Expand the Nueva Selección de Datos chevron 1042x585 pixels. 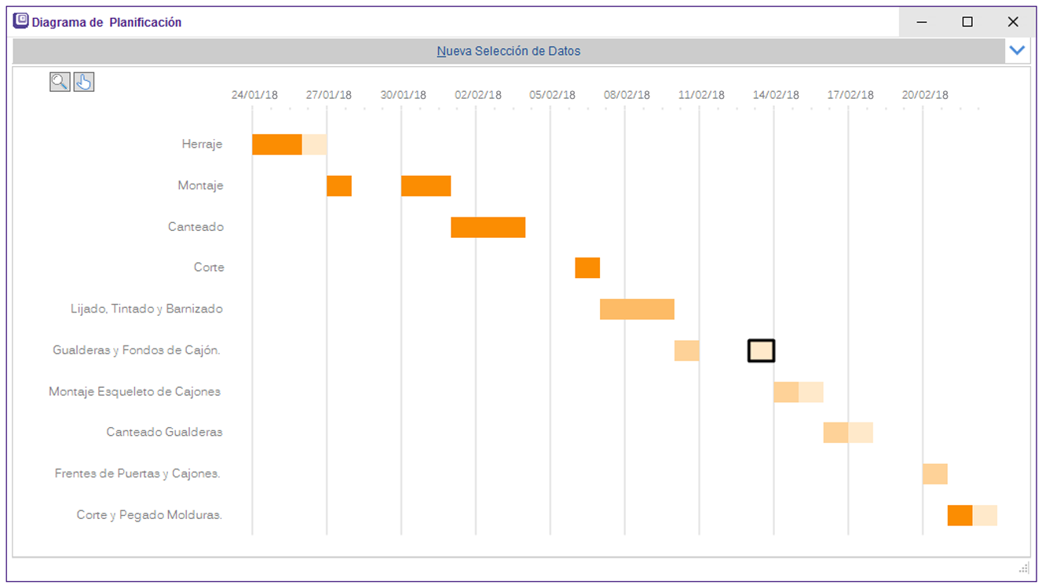[x=1017, y=51]
